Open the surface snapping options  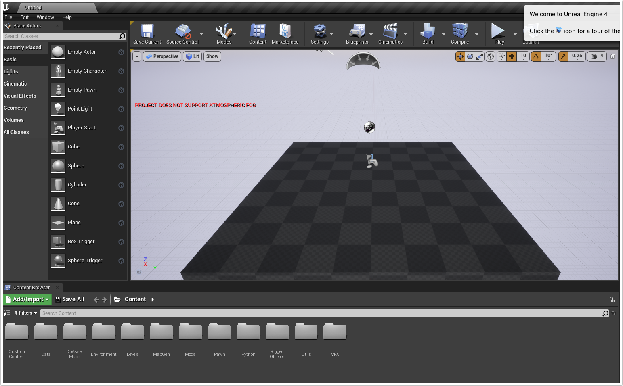point(502,56)
